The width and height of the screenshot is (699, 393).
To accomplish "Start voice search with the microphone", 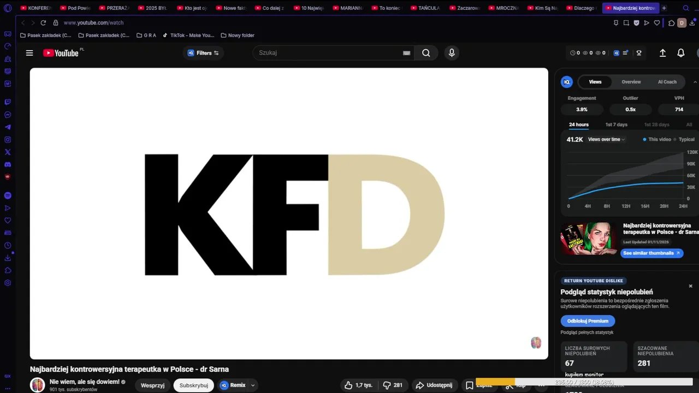I will 452,53.
